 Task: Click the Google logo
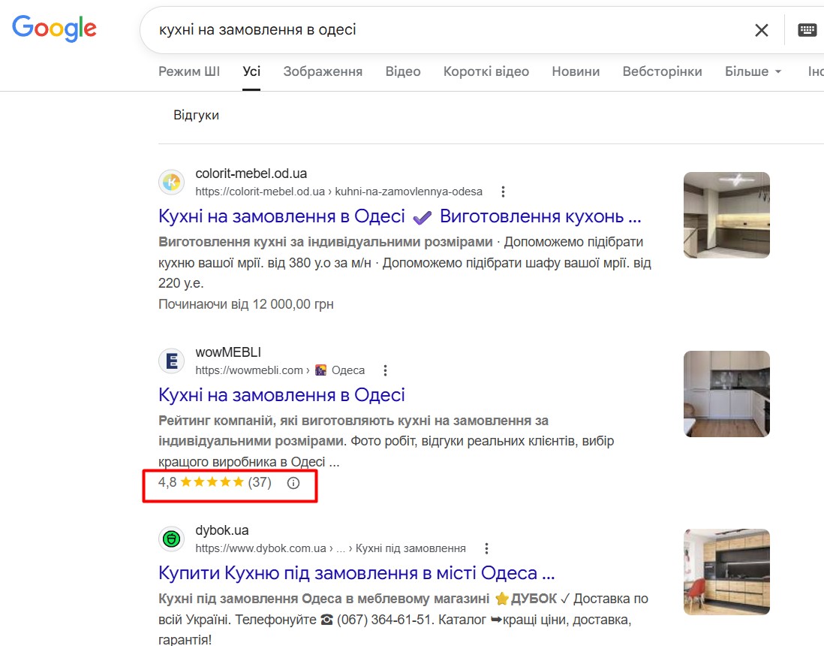point(55,28)
